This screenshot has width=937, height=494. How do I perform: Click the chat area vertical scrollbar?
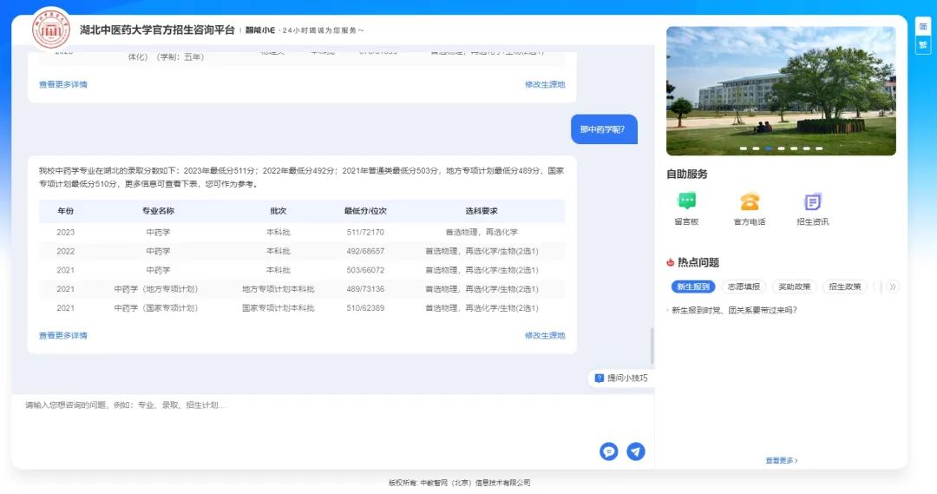pos(652,346)
